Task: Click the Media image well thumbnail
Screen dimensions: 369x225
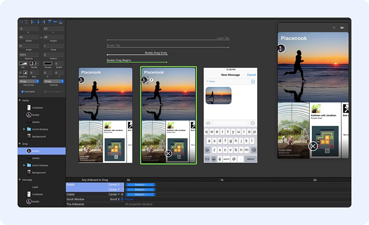Action: click(33, 64)
